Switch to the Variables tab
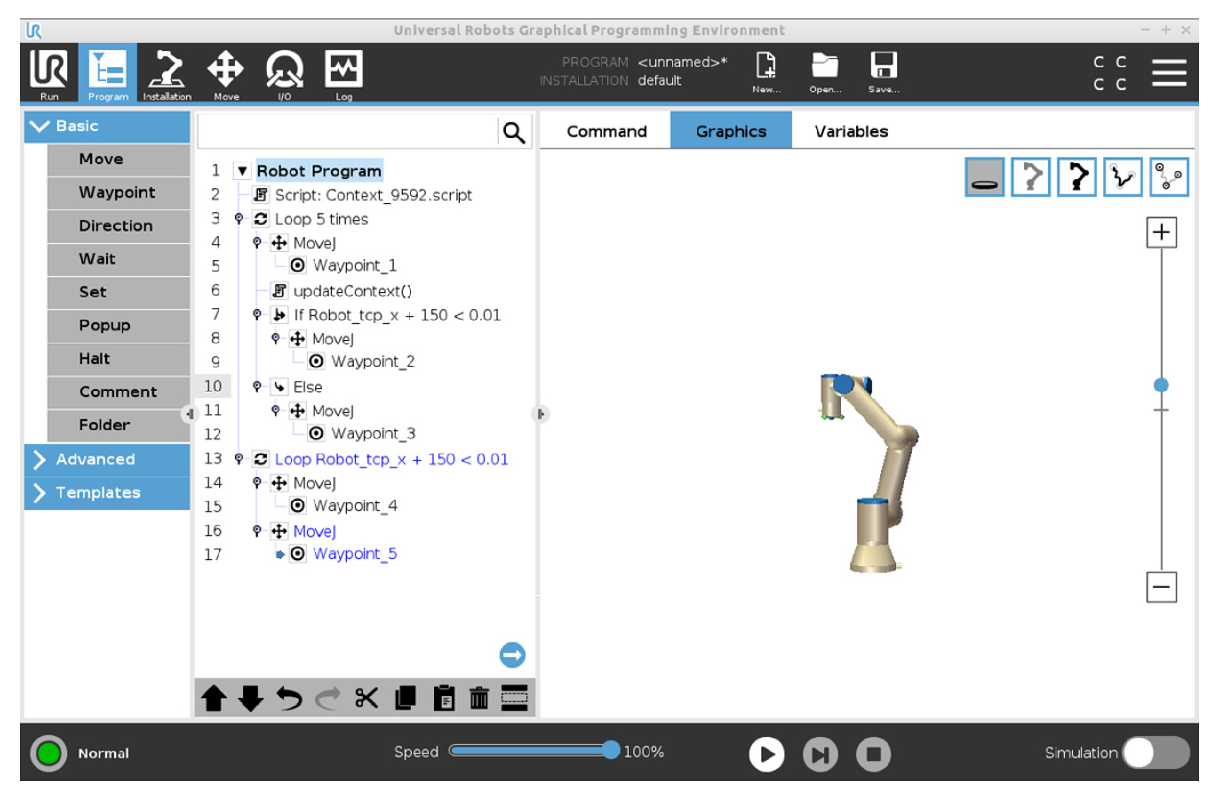This screenshot has width=1219, height=797. [x=851, y=131]
